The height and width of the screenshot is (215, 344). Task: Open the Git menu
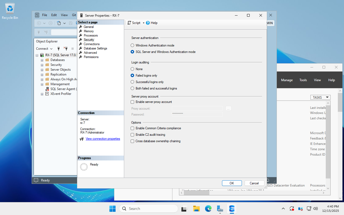pyautogui.click(x=74, y=15)
